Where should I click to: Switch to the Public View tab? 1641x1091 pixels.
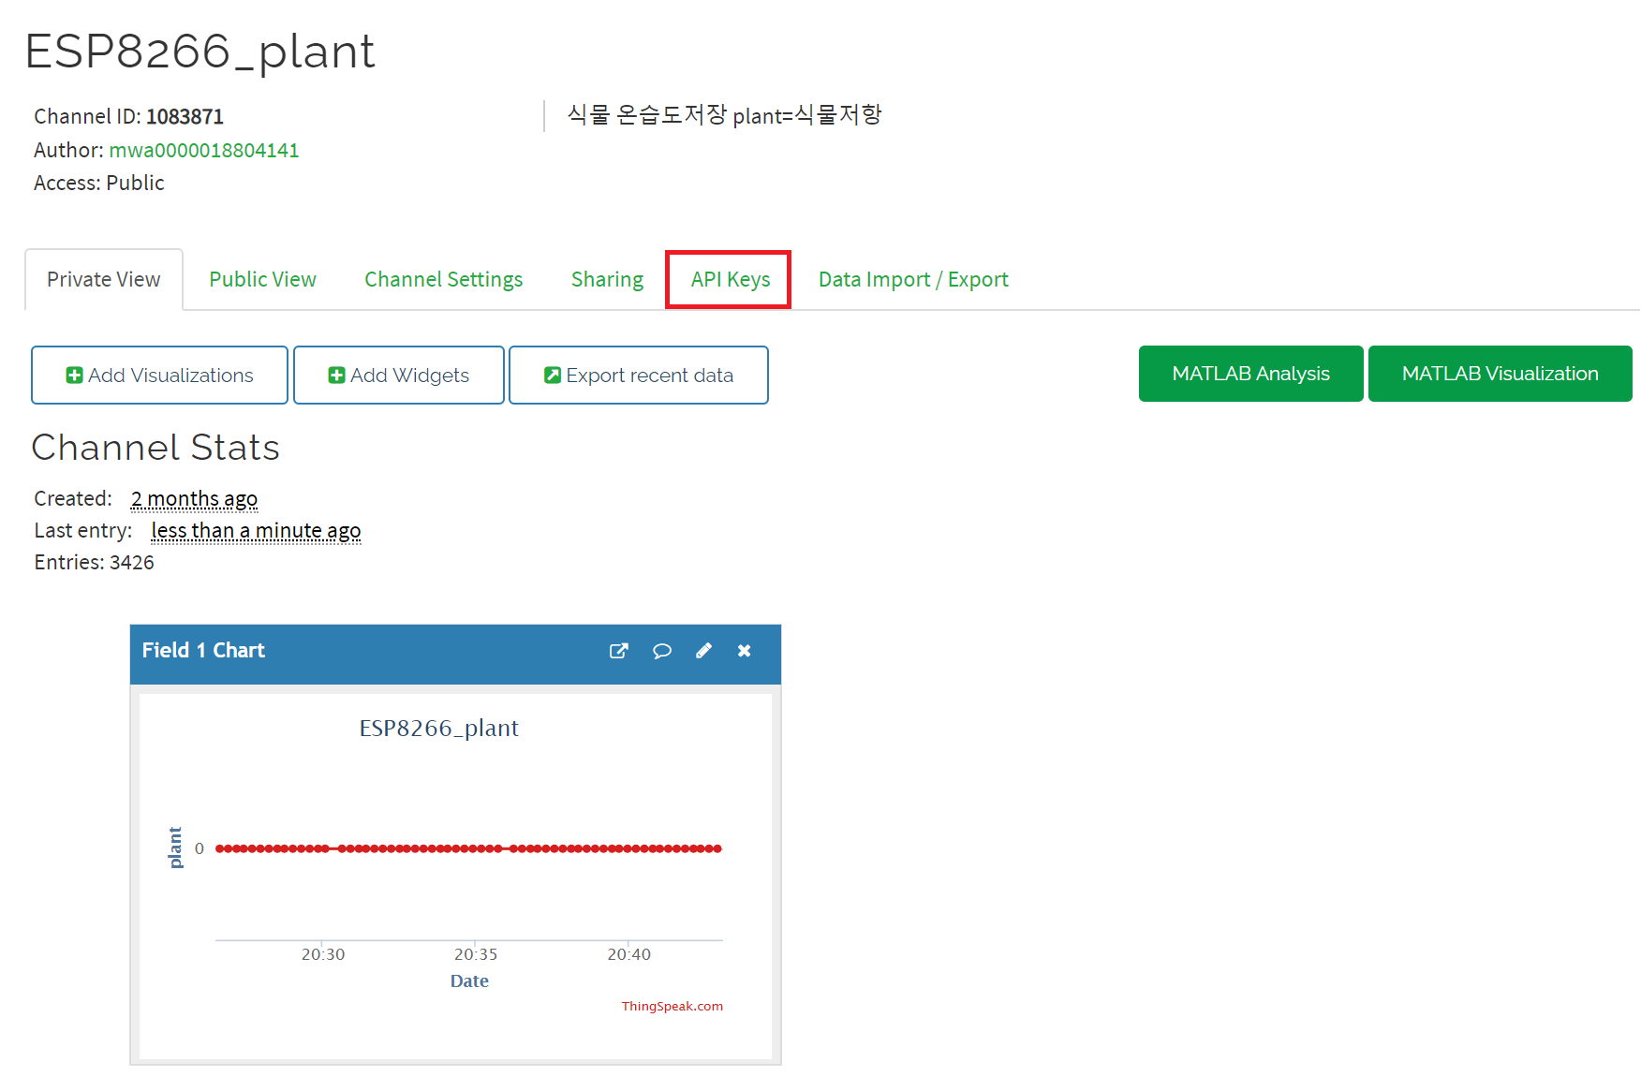coord(262,279)
